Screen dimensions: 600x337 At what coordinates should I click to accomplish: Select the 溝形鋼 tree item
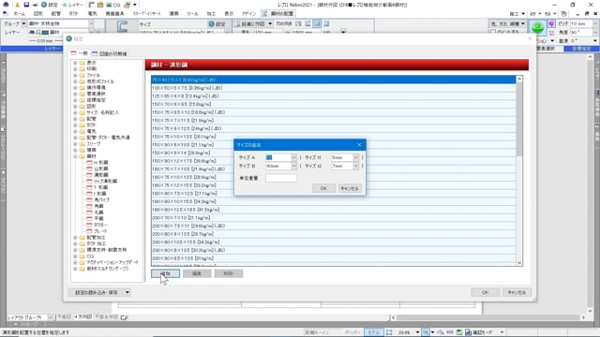coord(101,175)
